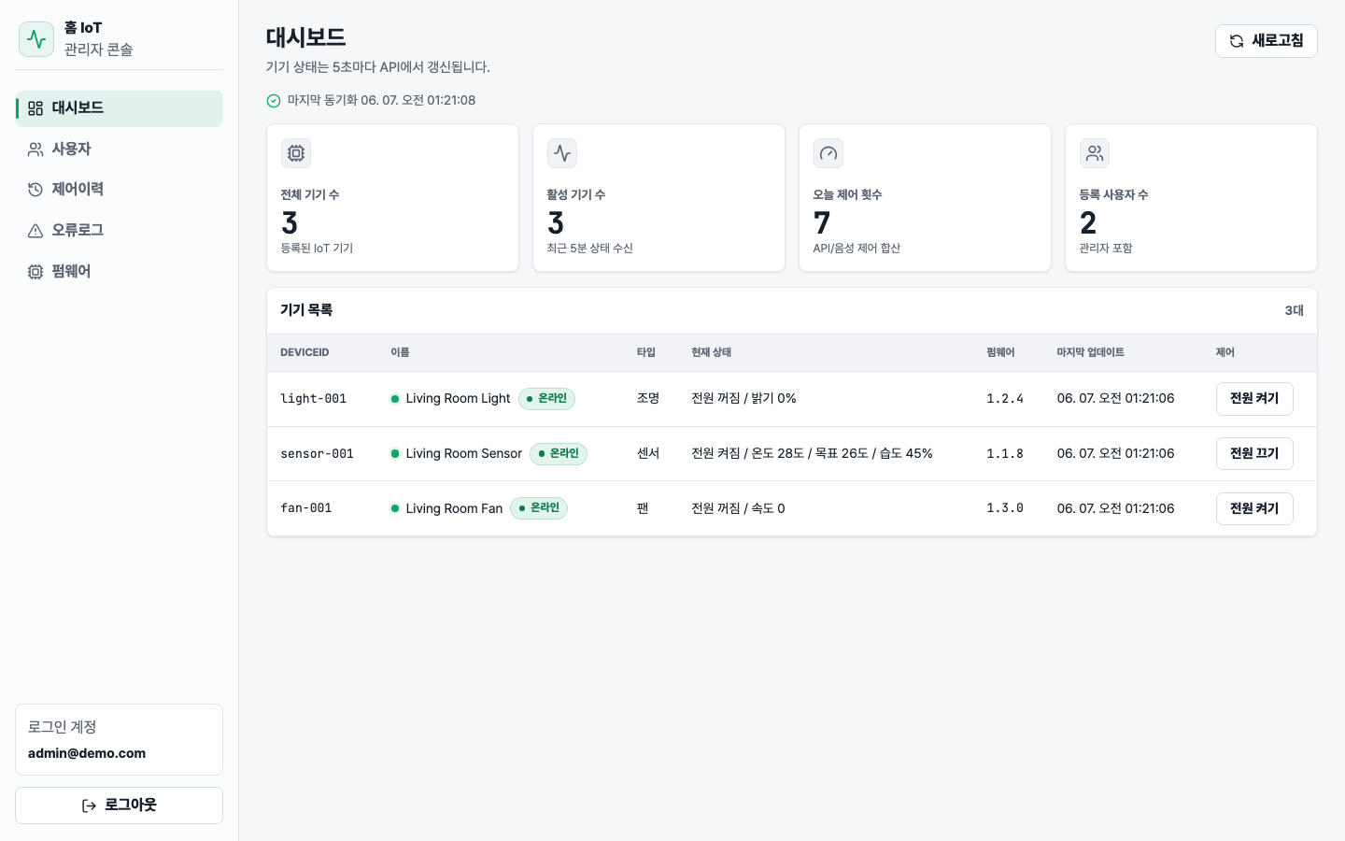Click the gauge icon on 오늘 제어 횟수 card

[828, 153]
